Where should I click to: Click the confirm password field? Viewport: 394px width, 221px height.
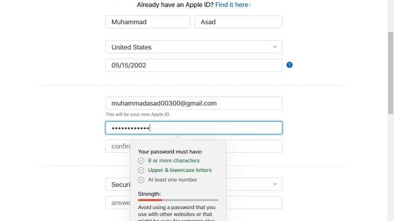pos(194,146)
